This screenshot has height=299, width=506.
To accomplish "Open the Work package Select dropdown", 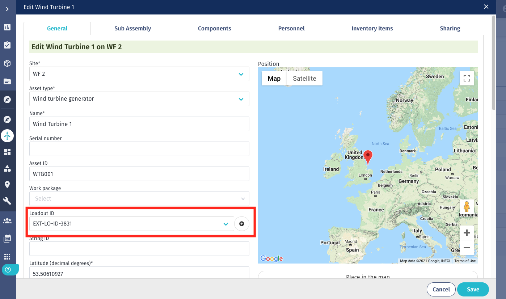I will (x=139, y=199).
